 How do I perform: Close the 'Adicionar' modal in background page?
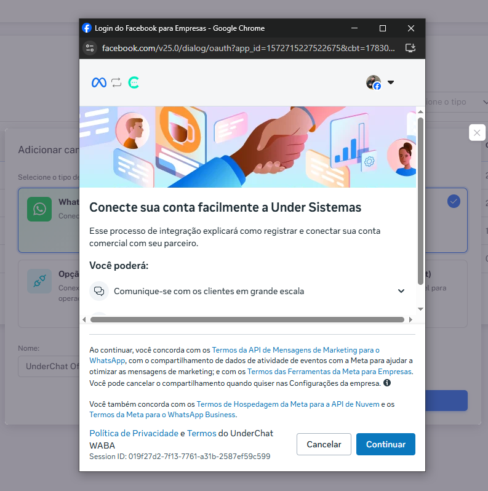[x=477, y=133]
